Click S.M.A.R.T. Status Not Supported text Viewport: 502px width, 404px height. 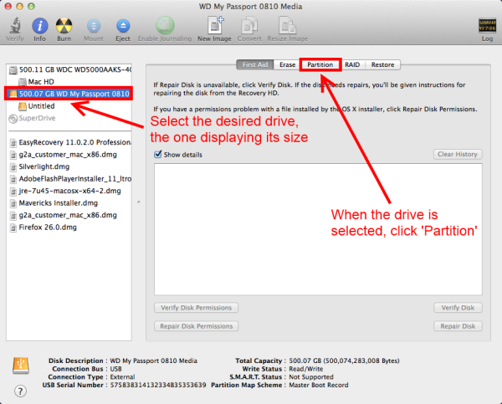click(311, 376)
